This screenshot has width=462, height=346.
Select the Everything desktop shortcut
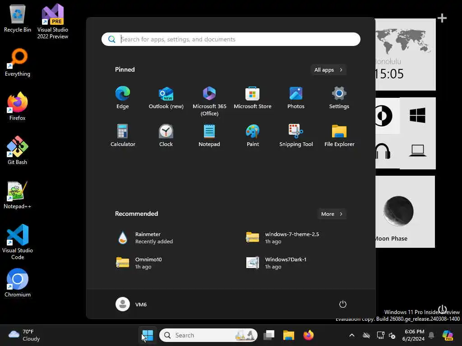18,63
